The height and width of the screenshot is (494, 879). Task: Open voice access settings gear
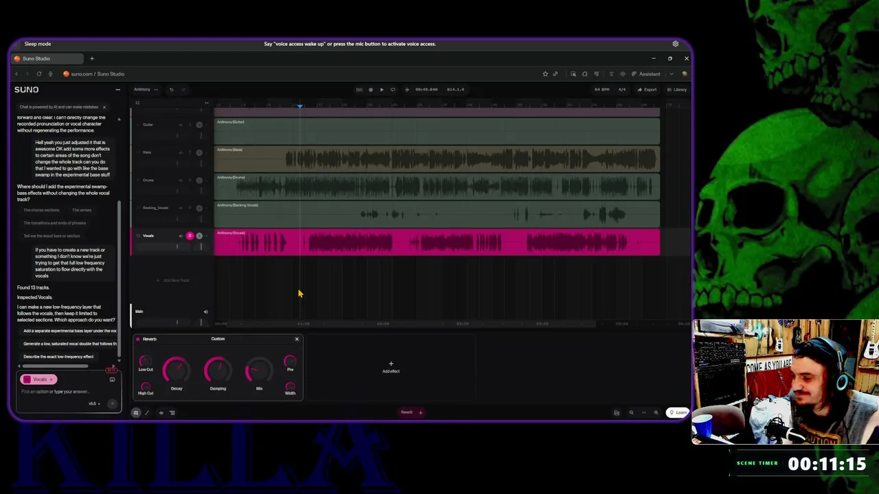pyautogui.click(x=675, y=44)
